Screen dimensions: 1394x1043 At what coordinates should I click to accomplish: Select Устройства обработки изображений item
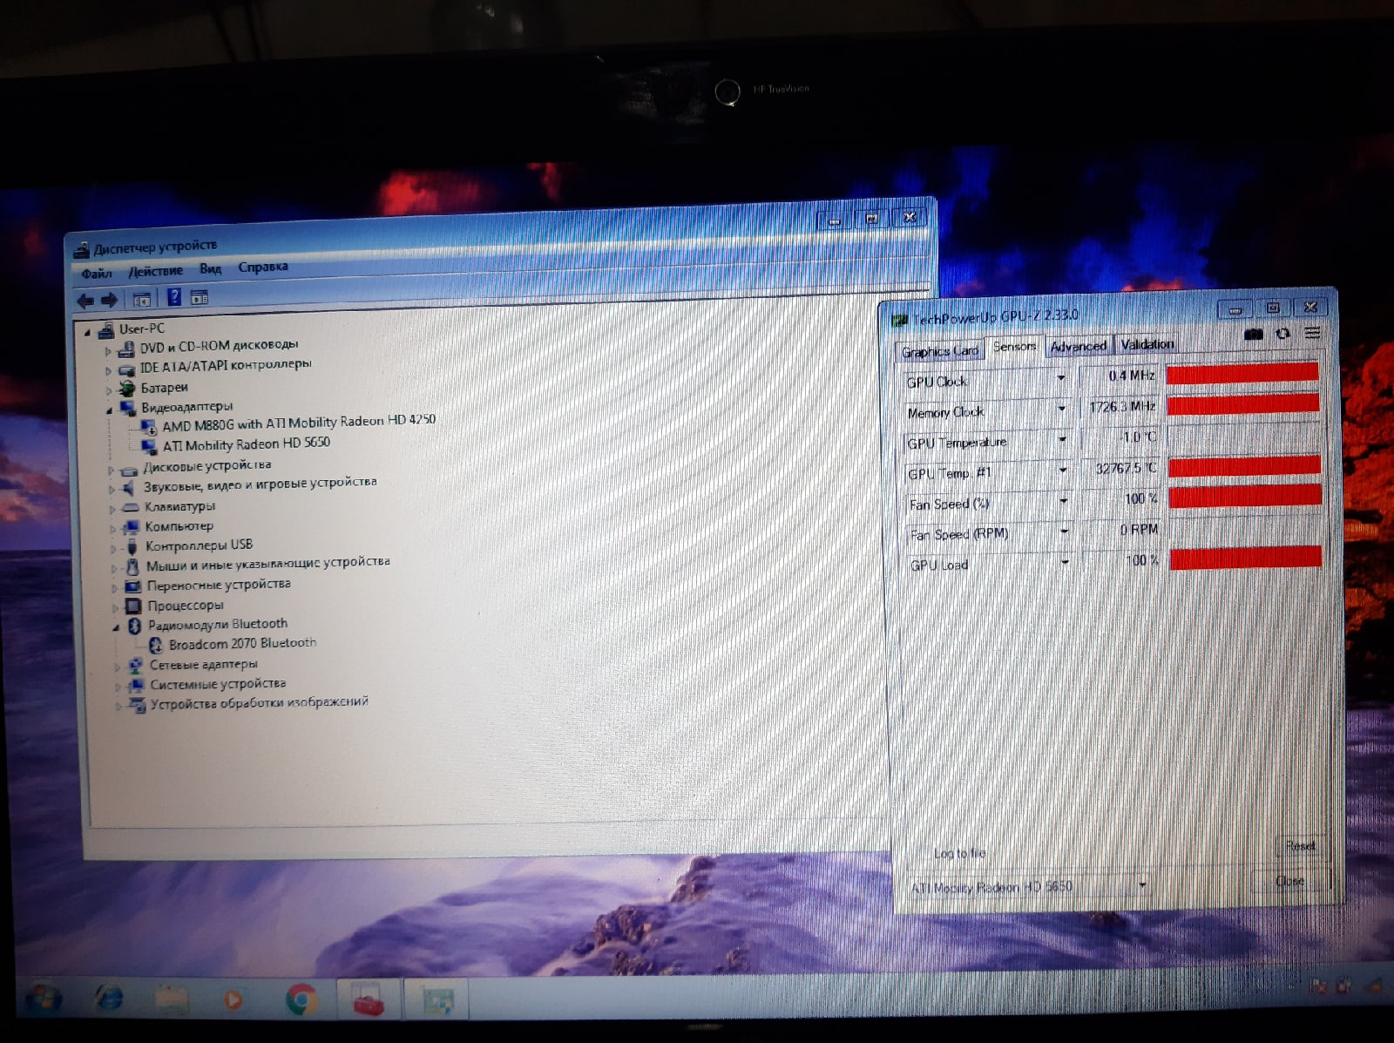click(x=260, y=703)
